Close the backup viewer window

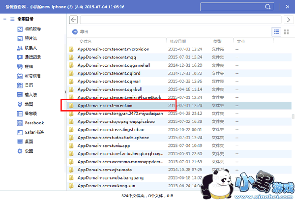pos(288,7)
